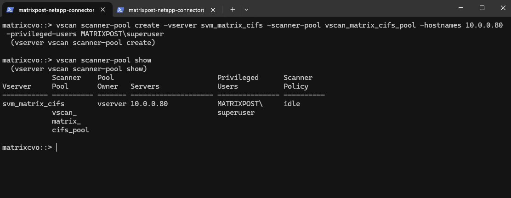Close the active first terminal tab
Image resolution: width=511 pixels, height=198 pixels.
point(103,10)
